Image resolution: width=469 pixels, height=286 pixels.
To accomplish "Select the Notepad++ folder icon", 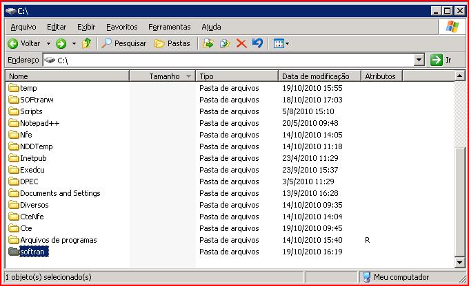I will click(x=14, y=123).
